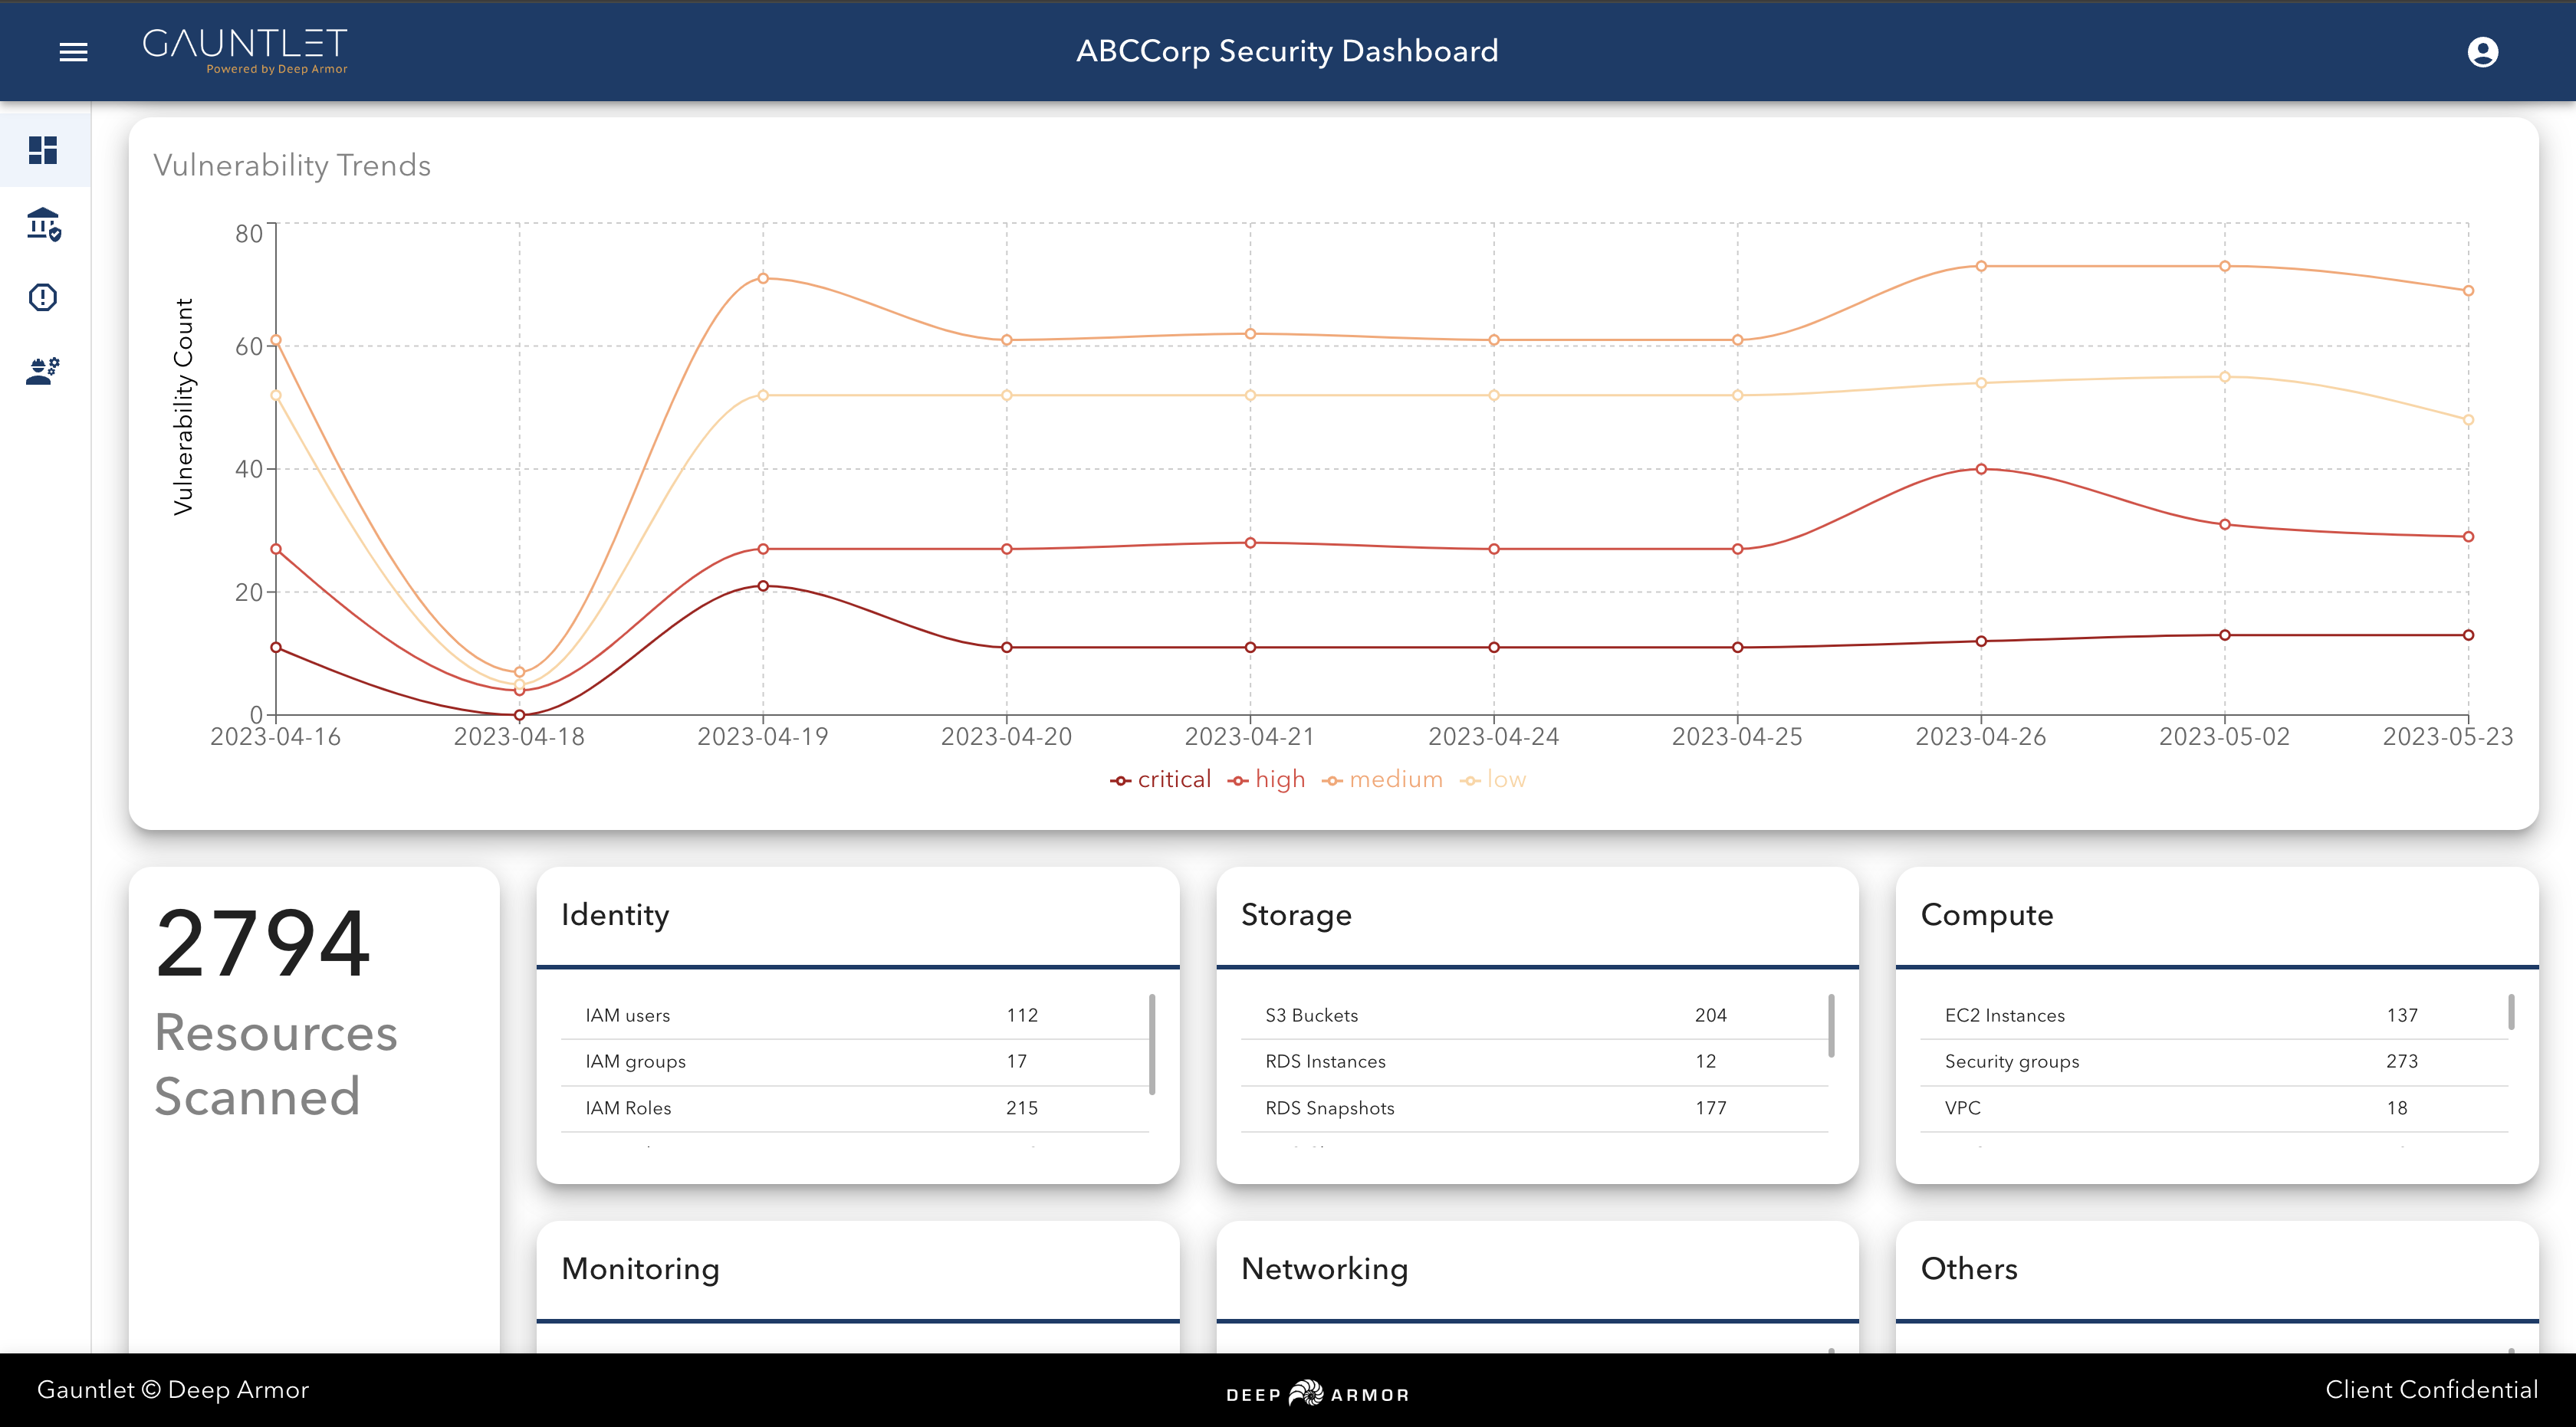2576x1427 pixels.
Task: Click the Compute card heading
Action: pyautogui.click(x=1987, y=915)
